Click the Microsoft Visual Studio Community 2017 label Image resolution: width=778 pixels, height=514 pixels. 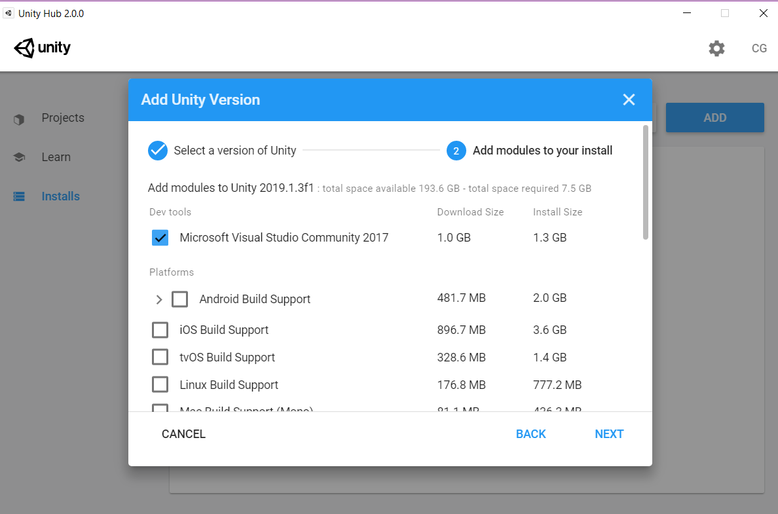click(284, 238)
